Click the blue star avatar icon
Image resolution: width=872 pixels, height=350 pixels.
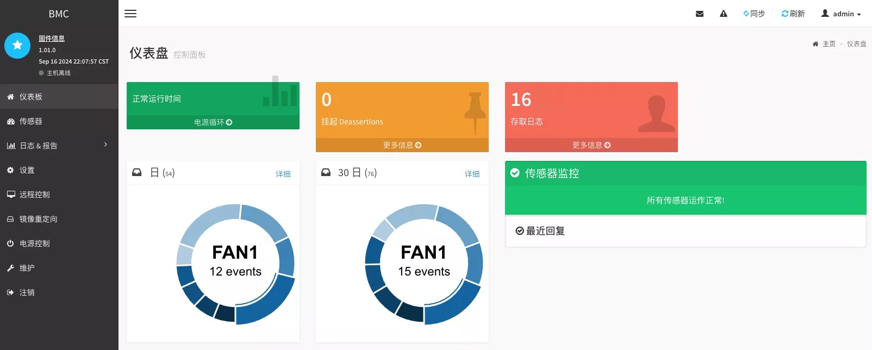point(17,45)
